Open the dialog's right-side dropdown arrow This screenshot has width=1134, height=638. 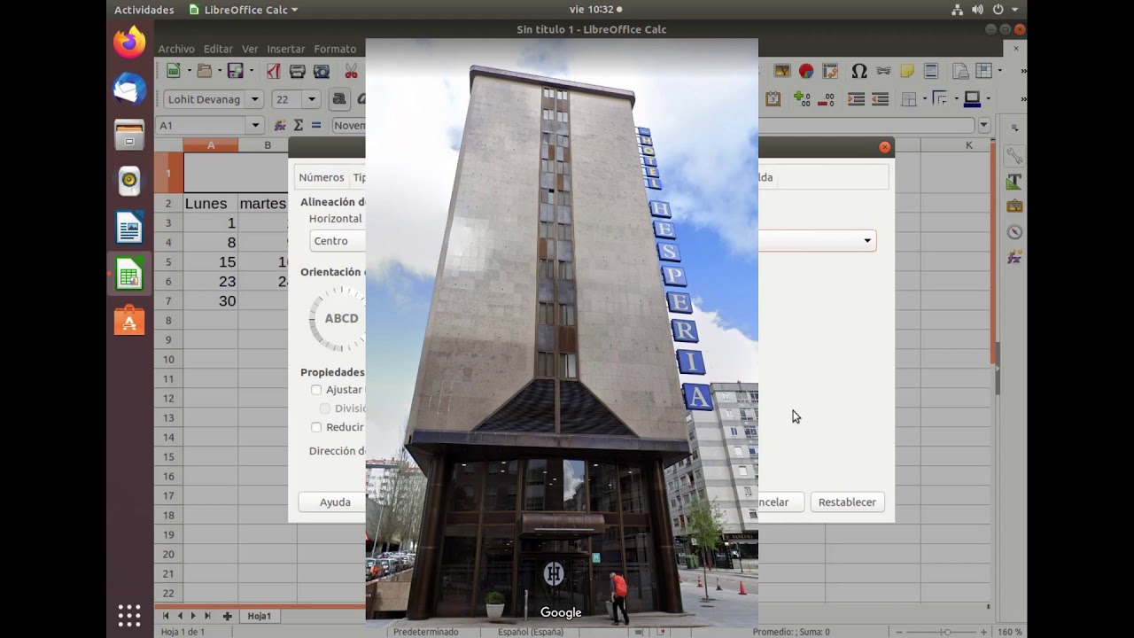click(867, 241)
